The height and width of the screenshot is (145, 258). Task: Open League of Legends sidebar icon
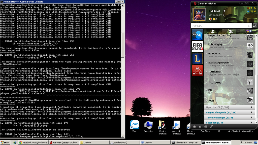pyautogui.click(x=197, y=59)
